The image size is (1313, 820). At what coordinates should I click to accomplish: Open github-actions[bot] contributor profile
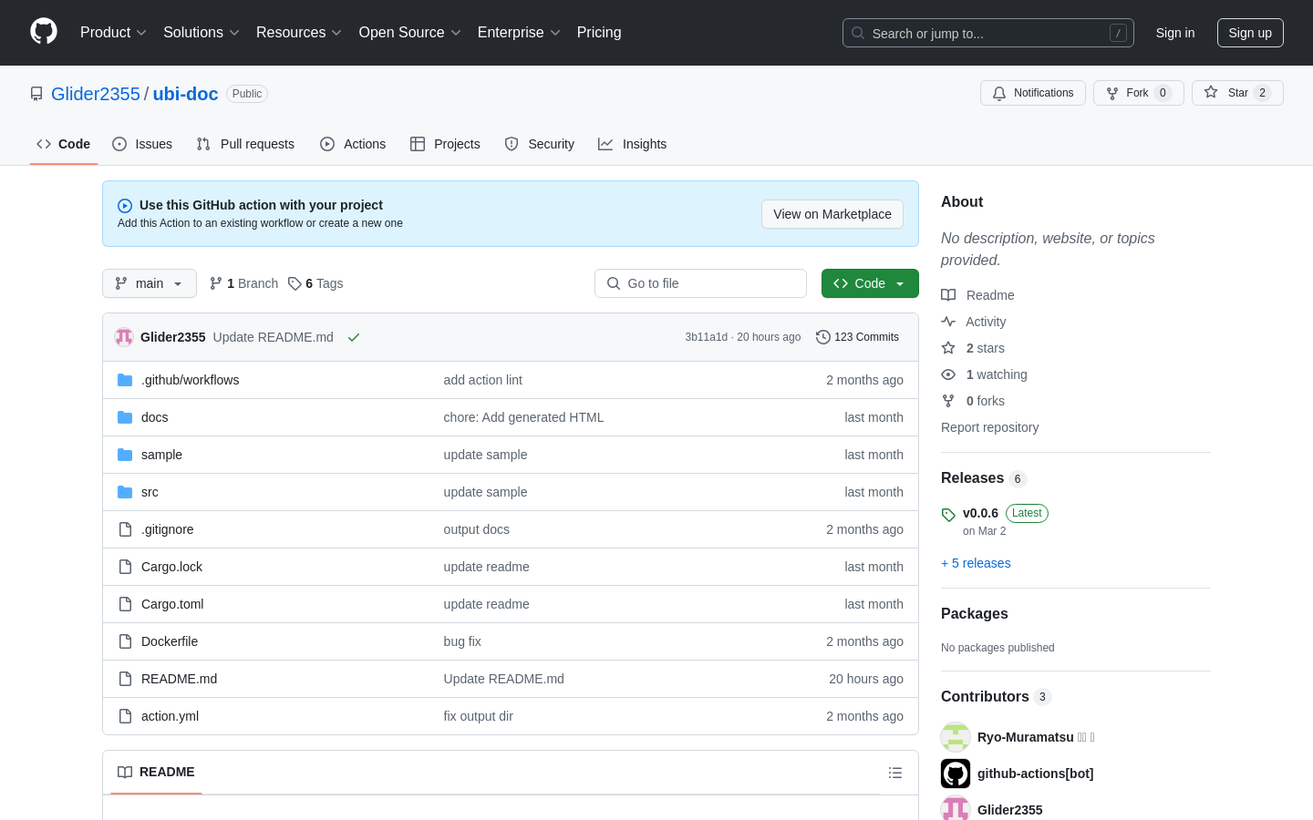point(1036,774)
